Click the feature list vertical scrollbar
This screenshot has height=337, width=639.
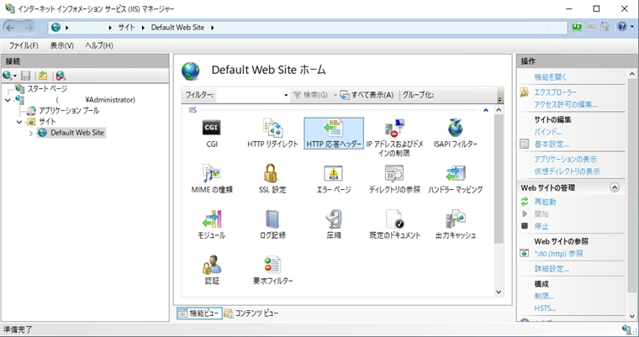click(x=499, y=179)
